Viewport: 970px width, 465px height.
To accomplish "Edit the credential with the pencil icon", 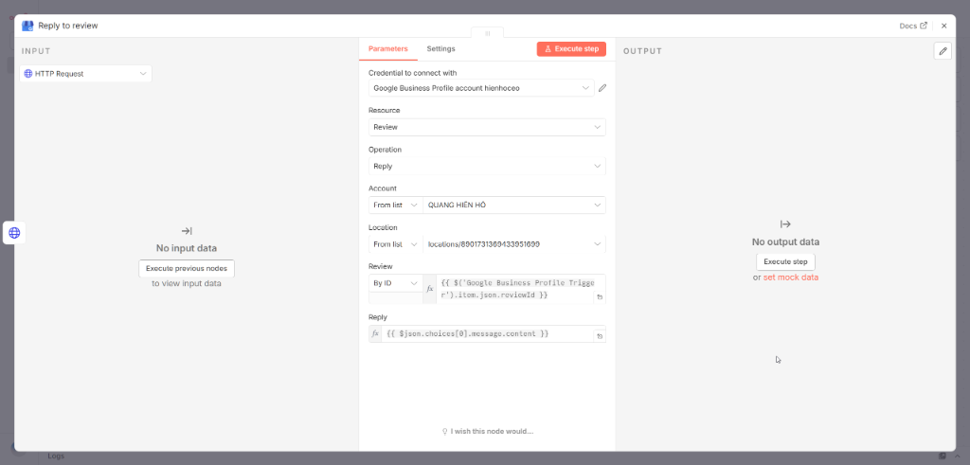I will 602,88.
